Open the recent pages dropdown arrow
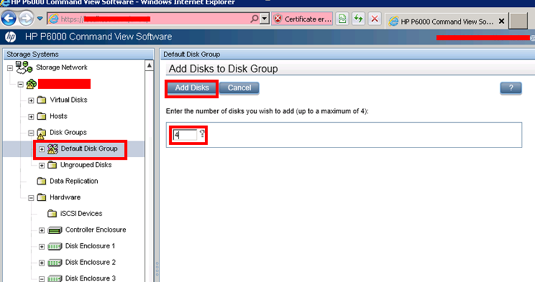 (x=40, y=18)
